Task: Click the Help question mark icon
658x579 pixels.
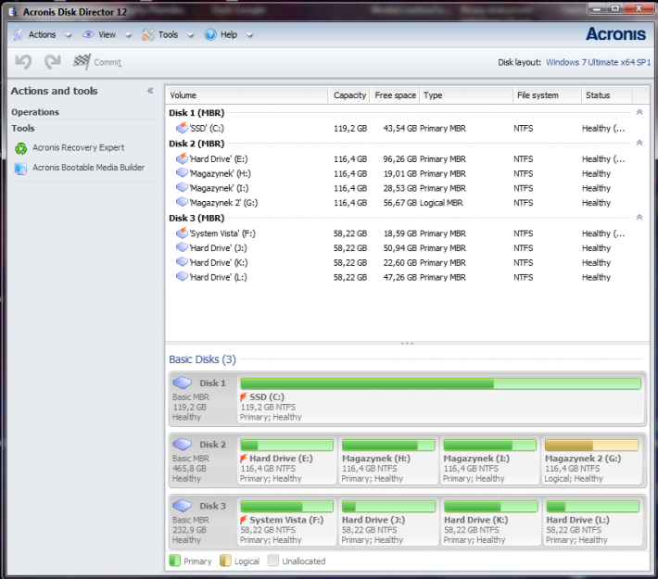Action: click(210, 35)
